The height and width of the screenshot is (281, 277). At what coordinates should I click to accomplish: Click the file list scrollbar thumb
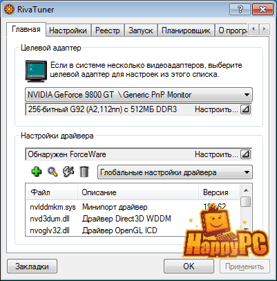point(246,202)
